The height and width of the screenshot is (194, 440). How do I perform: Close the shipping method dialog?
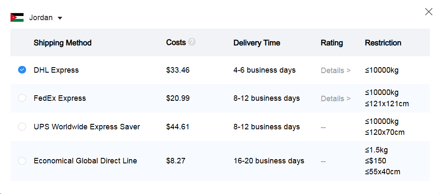click(x=428, y=12)
